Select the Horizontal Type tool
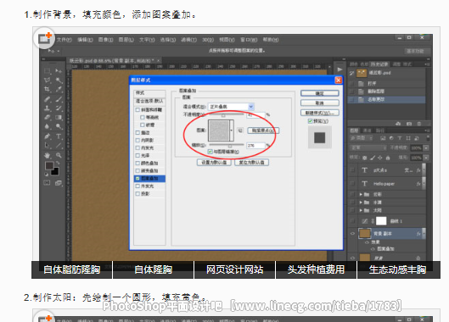Image resolution: width=449 pixels, height=322 pixels. 59,136
